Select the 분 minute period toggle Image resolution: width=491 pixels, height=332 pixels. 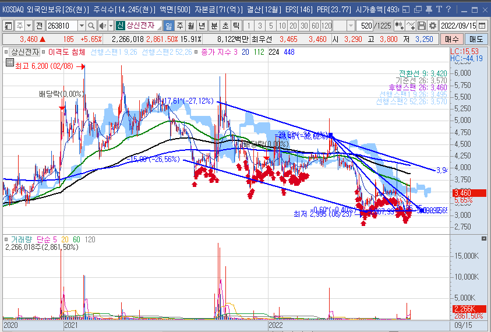point(214,26)
